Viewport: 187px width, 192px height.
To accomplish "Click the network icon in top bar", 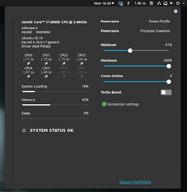I will pos(159,3).
